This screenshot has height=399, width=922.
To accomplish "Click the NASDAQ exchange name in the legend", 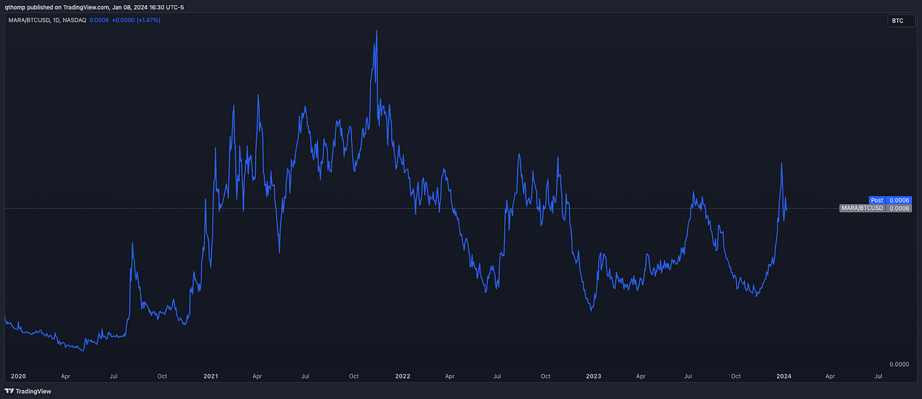I will coord(74,20).
